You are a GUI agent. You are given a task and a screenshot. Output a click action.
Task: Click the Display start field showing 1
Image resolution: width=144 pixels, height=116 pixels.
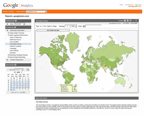(67, 26)
